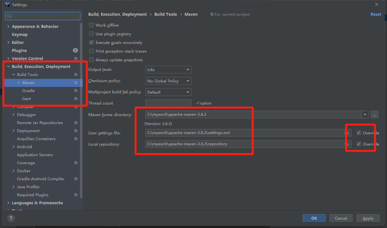
Task: Click the Maven home directory path field
Action: pyautogui.click(x=254, y=114)
